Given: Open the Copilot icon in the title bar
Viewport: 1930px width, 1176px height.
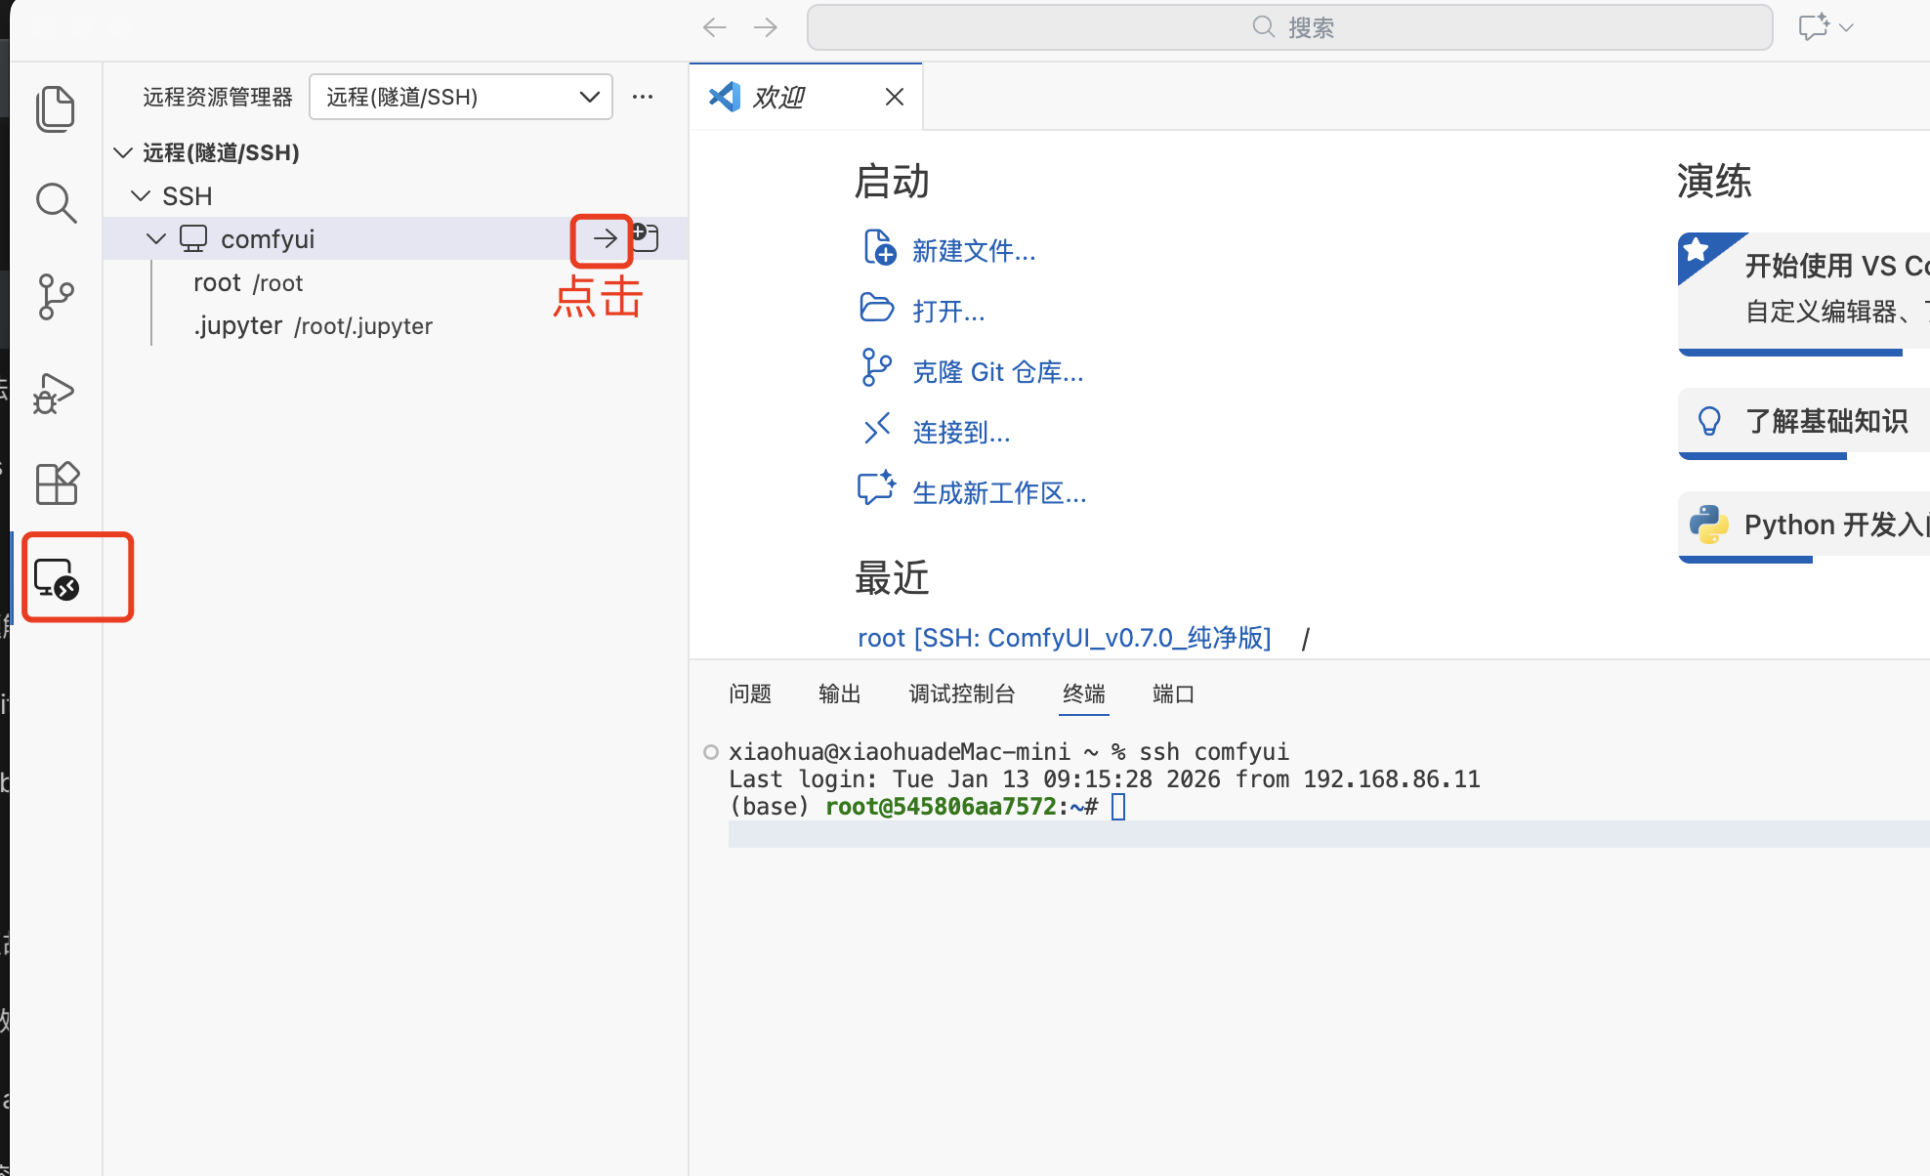Looking at the screenshot, I should (1815, 26).
